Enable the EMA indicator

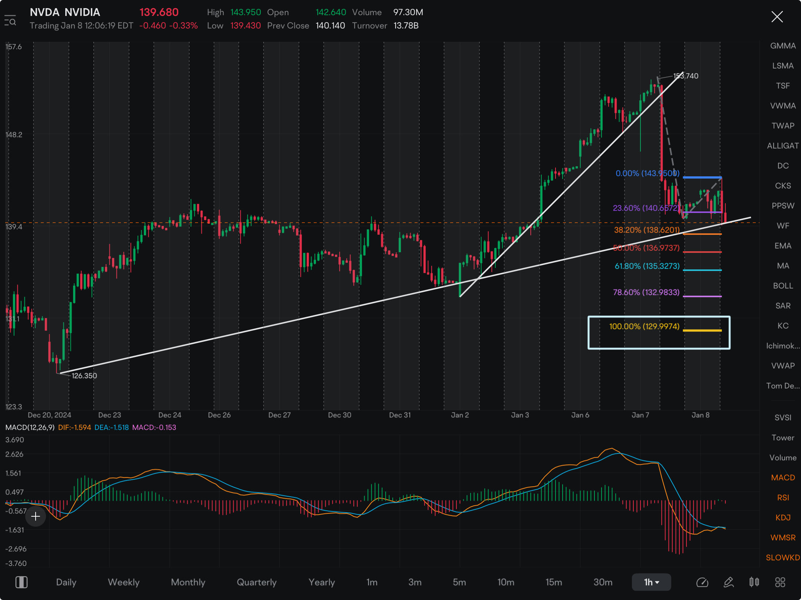pos(783,246)
